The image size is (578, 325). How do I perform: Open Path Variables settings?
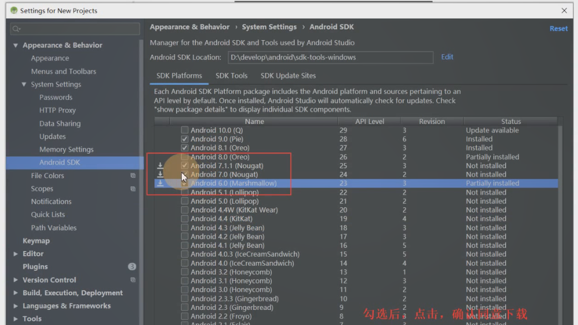coord(54,228)
